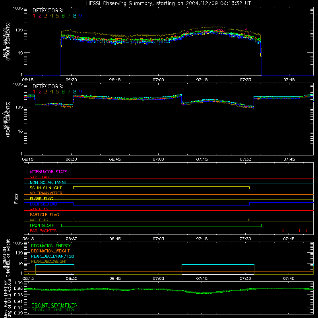Screen dimensions: 318x318
Task: Click the 07:15 tick label under Flags plot
Action: coord(202,239)
